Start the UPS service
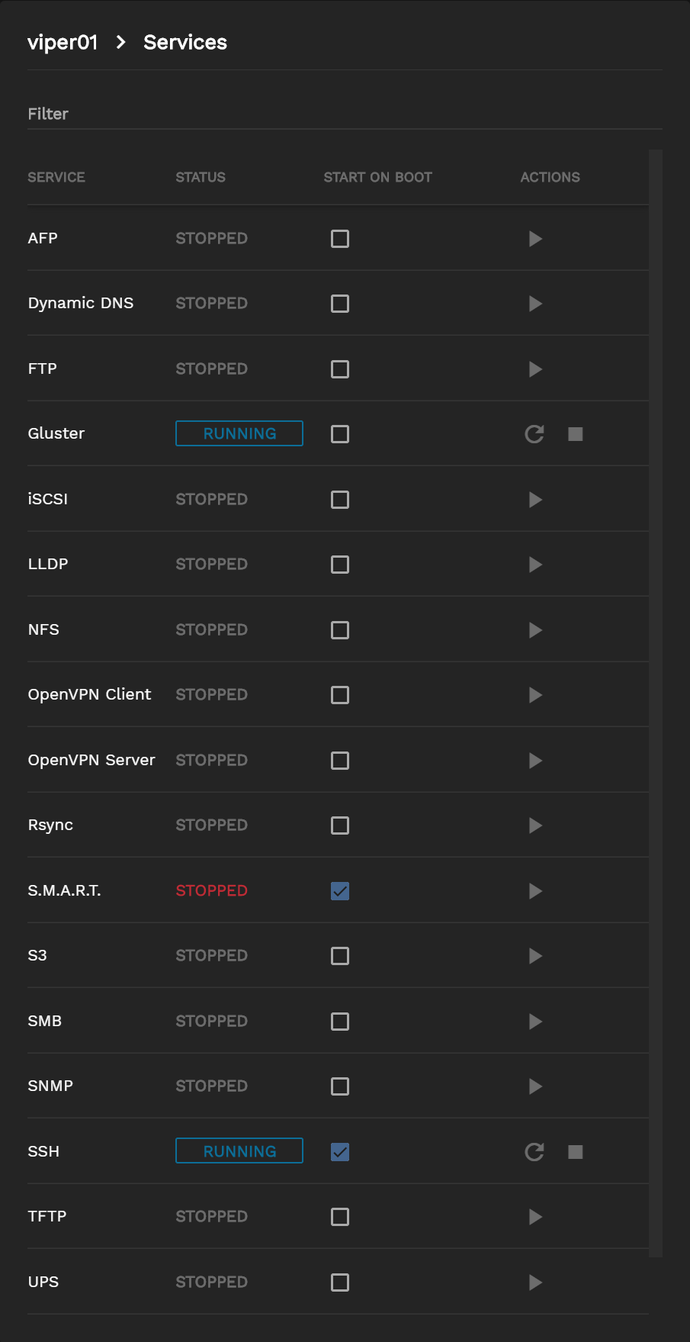This screenshot has height=1342, width=690. (x=535, y=1282)
